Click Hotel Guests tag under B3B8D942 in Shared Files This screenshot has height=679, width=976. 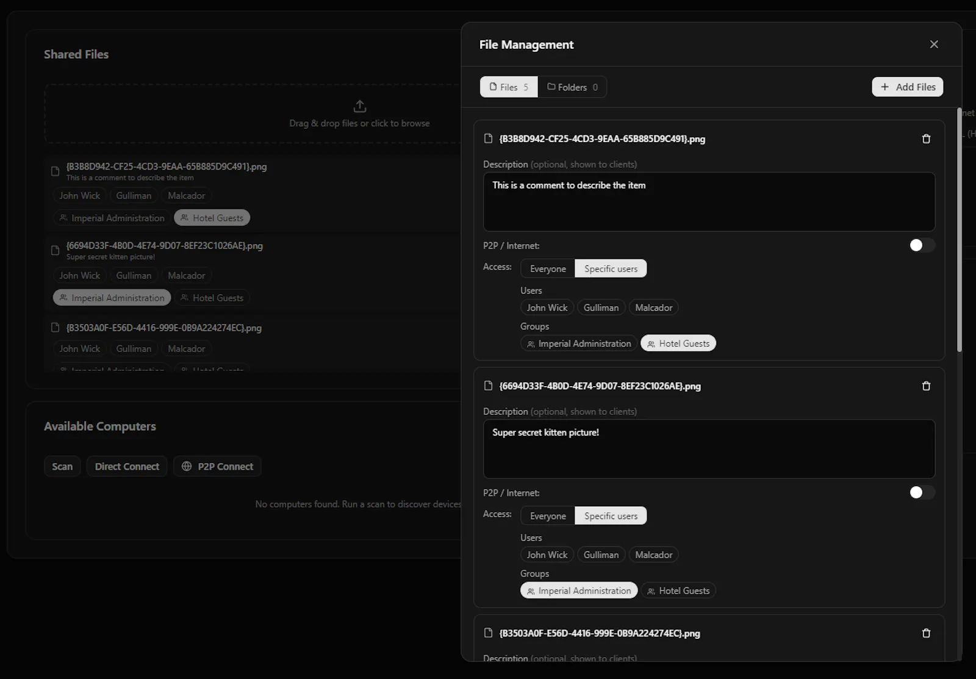click(212, 218)
